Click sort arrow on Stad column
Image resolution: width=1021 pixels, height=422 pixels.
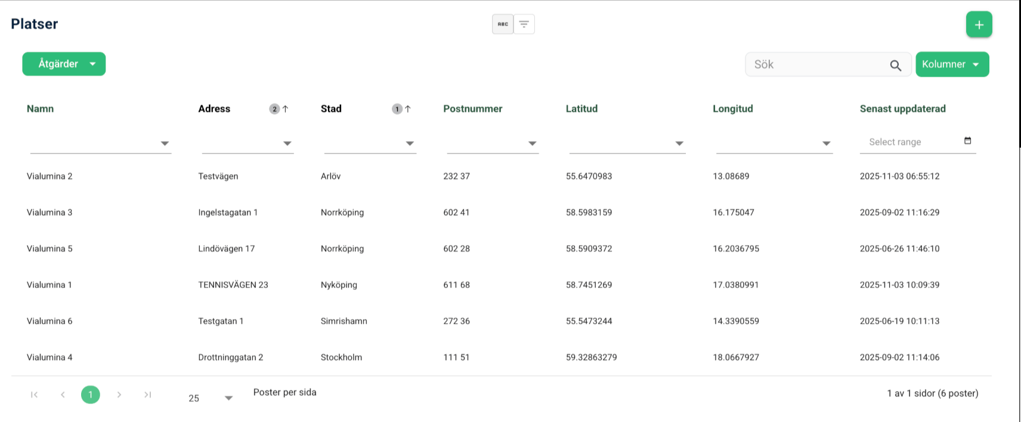(408, 109)
